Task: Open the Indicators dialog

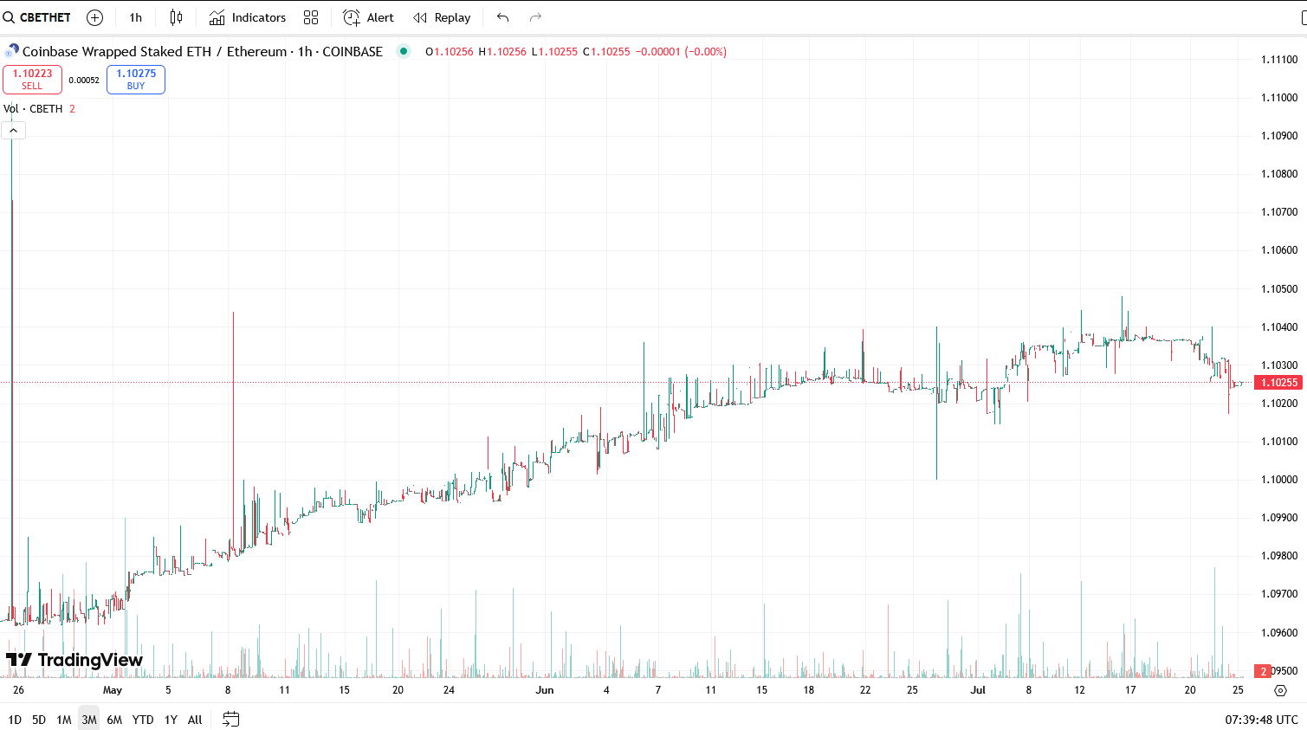Action: 248,17
